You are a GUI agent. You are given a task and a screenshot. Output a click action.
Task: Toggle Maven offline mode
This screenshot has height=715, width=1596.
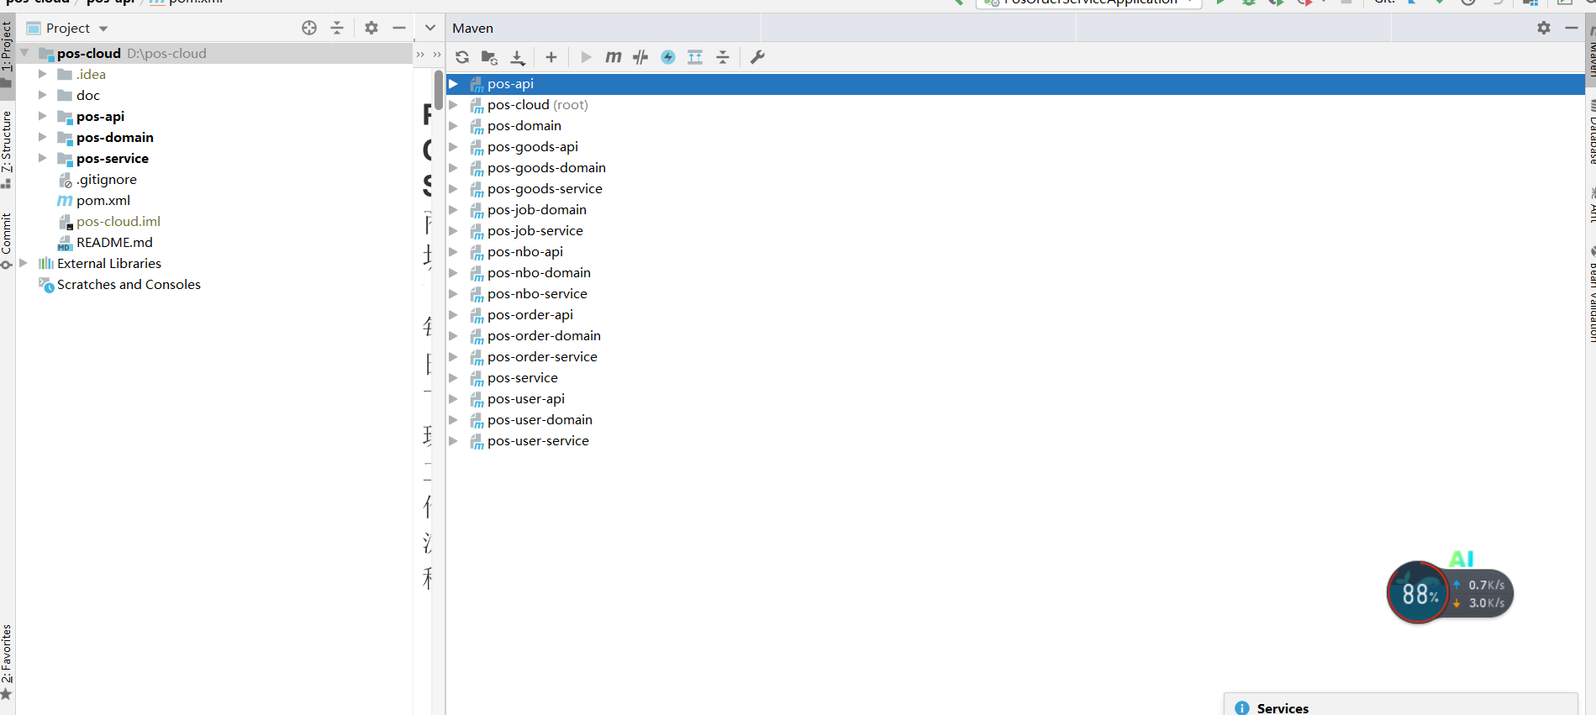point(640,57)
